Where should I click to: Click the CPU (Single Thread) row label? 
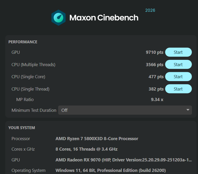(30, 89)
